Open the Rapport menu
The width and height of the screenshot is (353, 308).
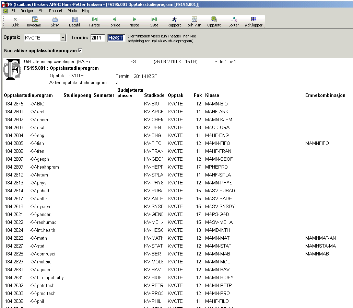point(56,11)
